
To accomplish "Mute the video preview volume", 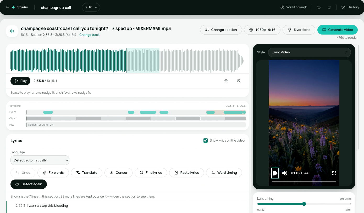I will pyautogui.click(x=285, y=173).
